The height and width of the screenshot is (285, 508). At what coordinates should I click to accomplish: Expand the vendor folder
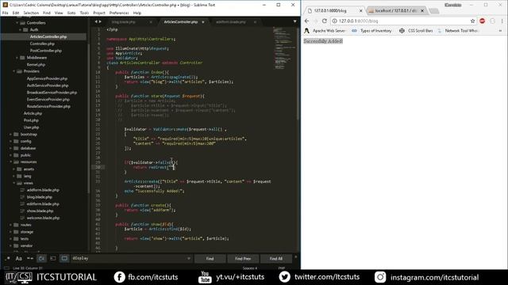point(10,245)
